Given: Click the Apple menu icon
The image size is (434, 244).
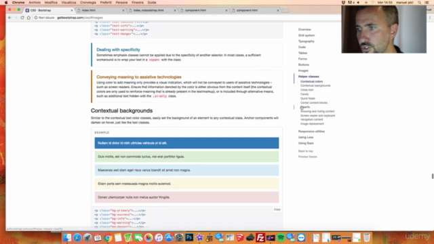Looking at the screenshot, I should (x=6, y=3).
